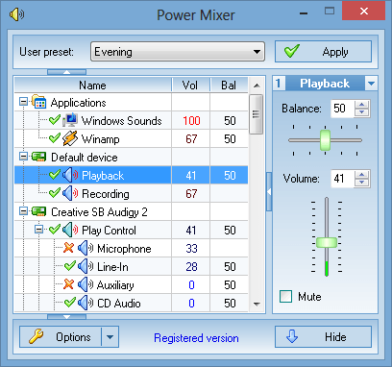Click the CD Audio speaker icon

(x=86, y=303)
